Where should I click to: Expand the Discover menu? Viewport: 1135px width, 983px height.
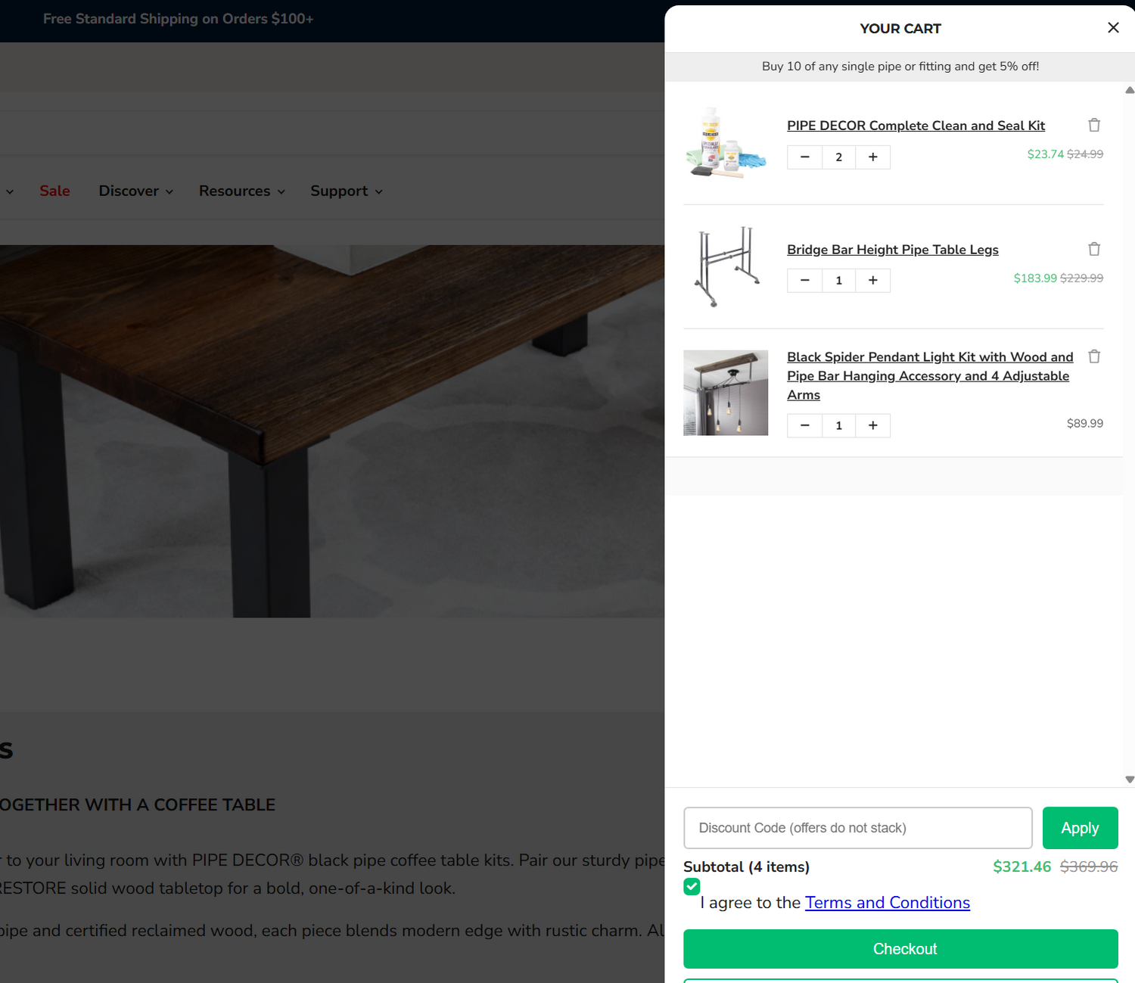click(135, 191)
